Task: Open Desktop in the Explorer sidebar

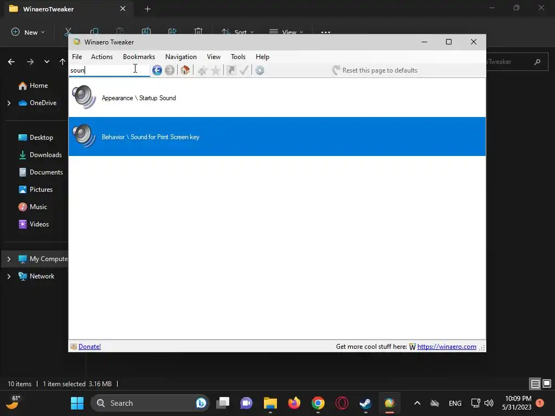Action: tap(36, 138)
